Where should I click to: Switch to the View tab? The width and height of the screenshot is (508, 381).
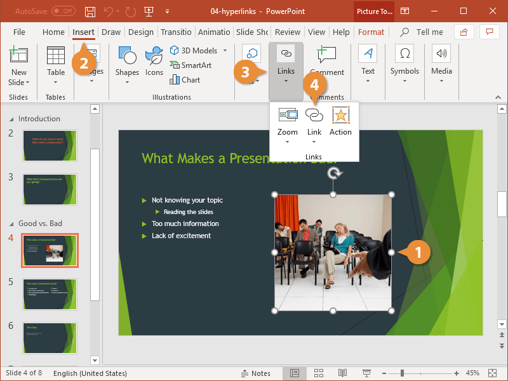(316, 32)
